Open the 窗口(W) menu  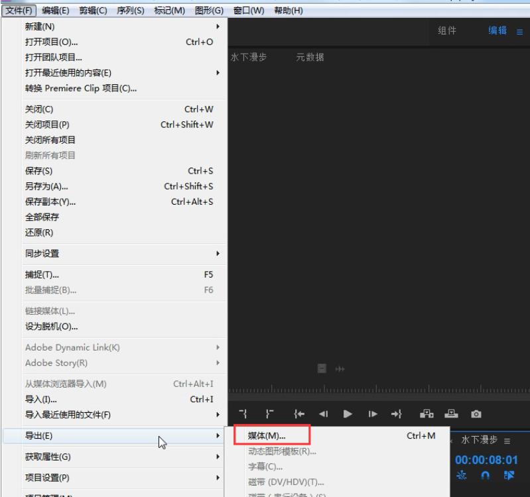click(x=249, y=11)
